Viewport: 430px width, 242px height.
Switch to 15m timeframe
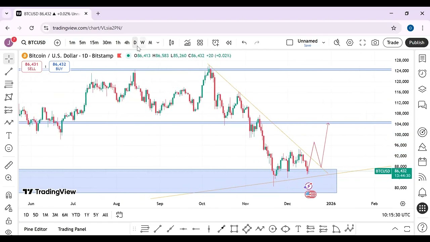click(94, 43)
